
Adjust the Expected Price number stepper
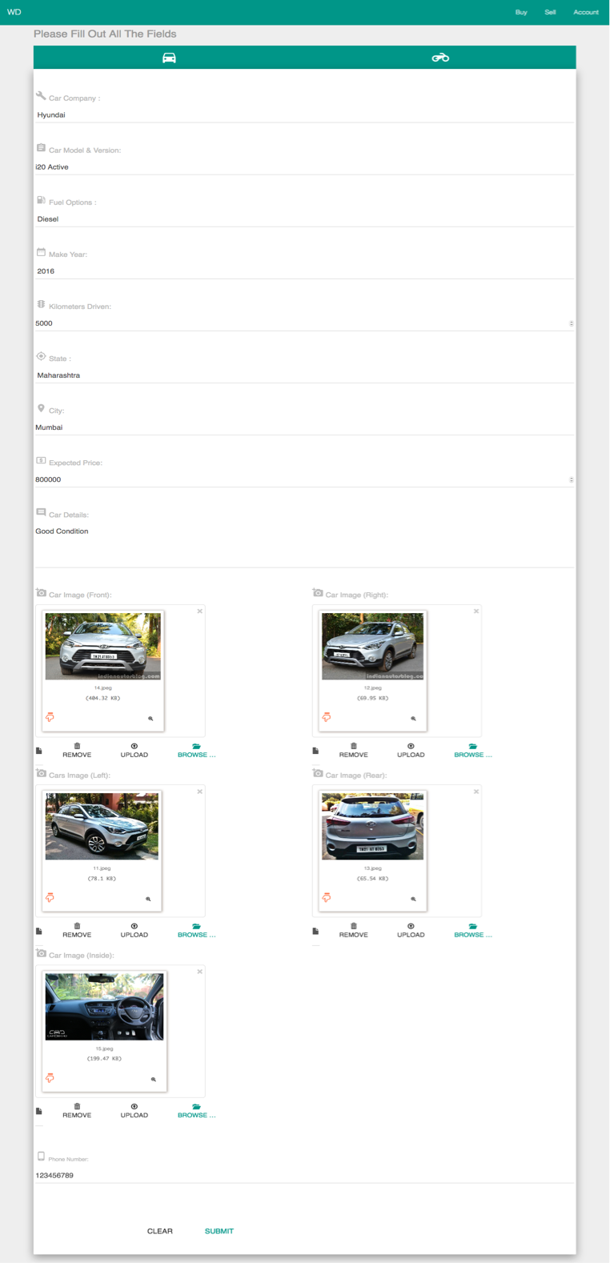[571, 479]
